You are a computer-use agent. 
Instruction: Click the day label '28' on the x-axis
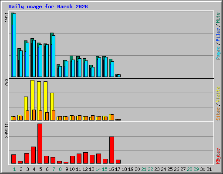[x=189, y=169]
